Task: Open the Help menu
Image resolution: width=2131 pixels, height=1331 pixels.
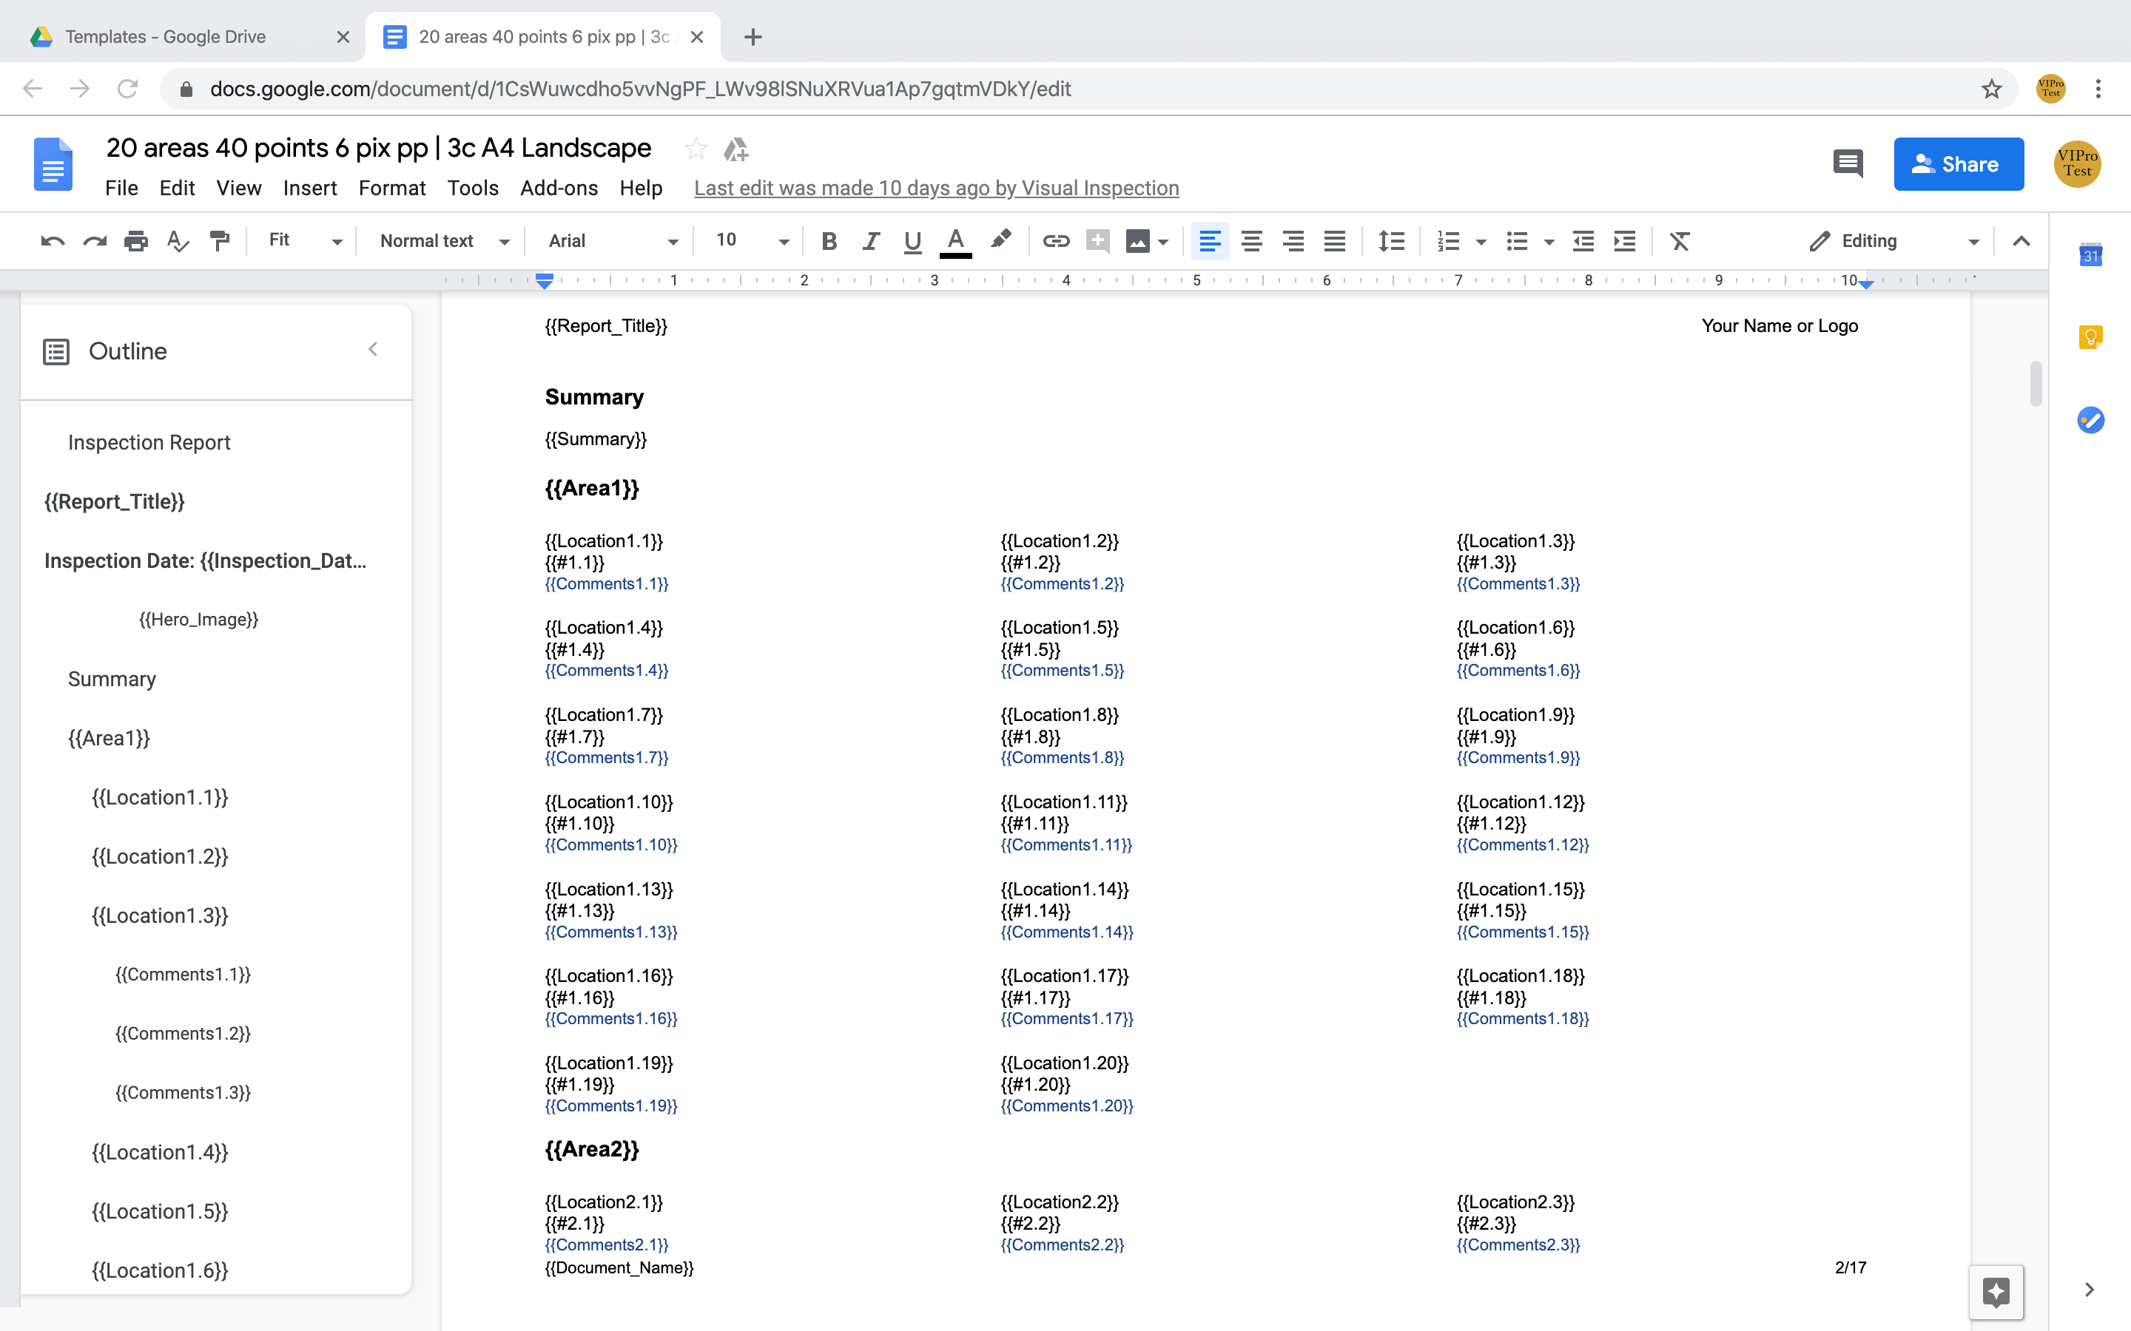Action: pos(640,189)
